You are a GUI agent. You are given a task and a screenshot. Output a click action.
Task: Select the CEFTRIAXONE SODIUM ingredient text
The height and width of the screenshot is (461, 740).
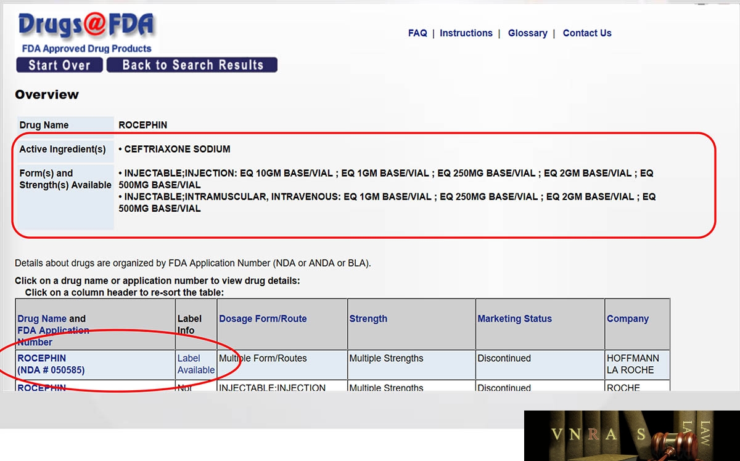pos(178,149)
